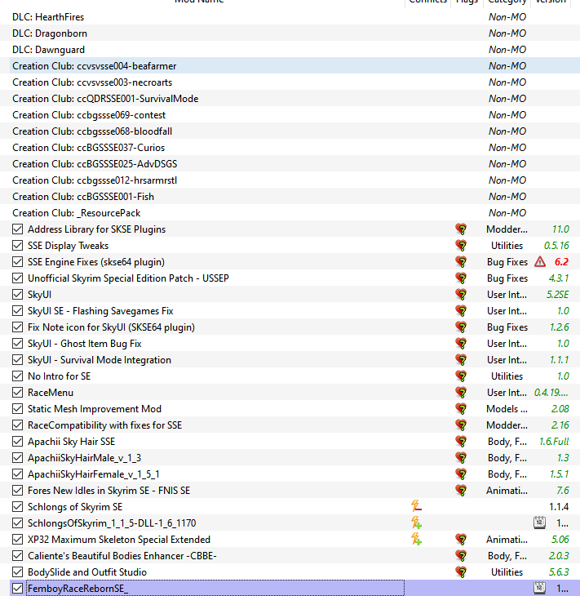Click the heart flag for Apachii Sky Hair SSE
The image size is (580, 596).
461,442
